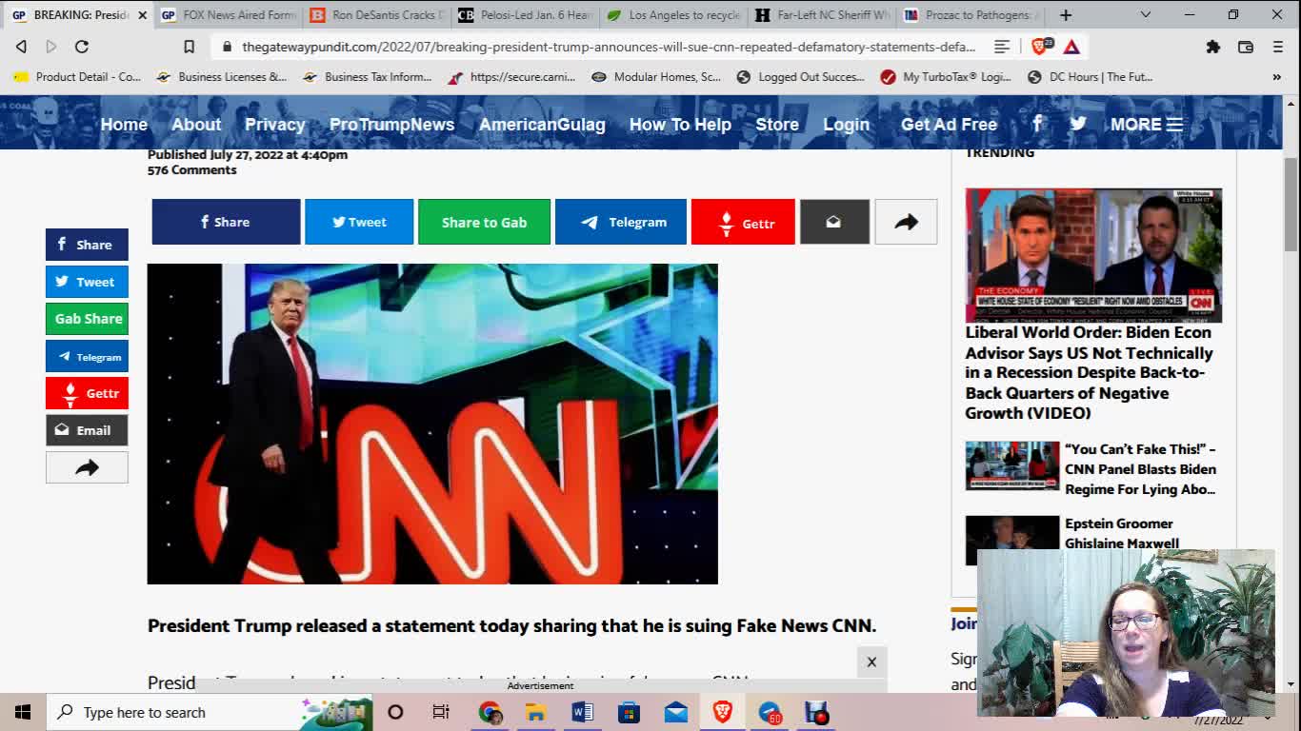Viewport: 1301px width, 731px height.
Task: Click sidebar forward-arrow share icon
Action: coord(87,467)
